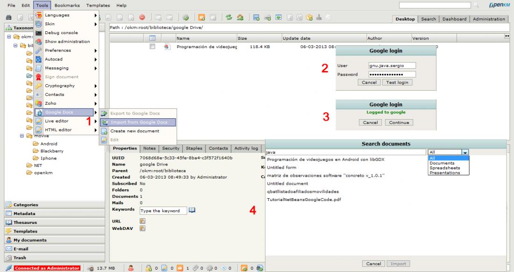Open the Activity log tab
Image resolution: width=514 pixels, height=272 pixels.
click(246, 149)
